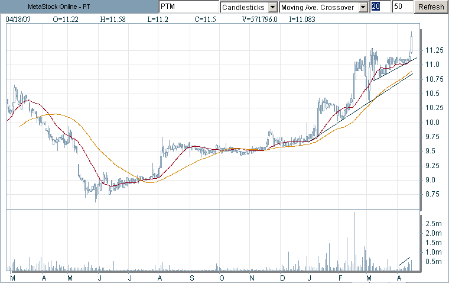Click the latest candlestick at chart's far right

pos(412,43)
